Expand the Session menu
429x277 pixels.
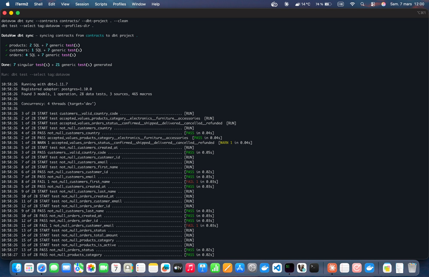pos(82,4)
